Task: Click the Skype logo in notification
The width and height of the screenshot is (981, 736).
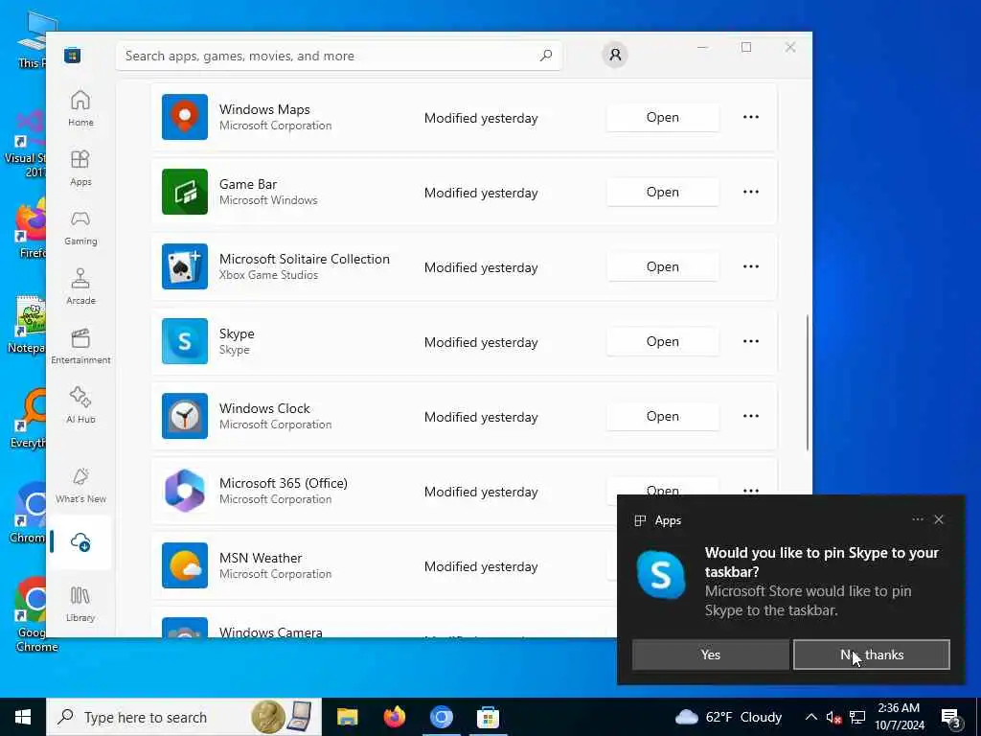Action: 661,575
